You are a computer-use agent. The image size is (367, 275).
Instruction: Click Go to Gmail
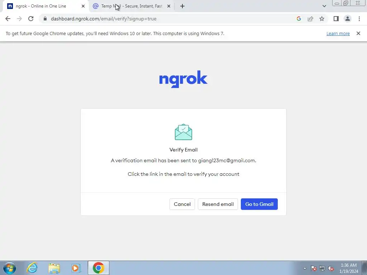[259, 204]
